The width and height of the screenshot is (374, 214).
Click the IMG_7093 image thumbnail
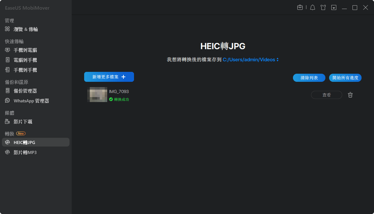[x=98, y=95]
